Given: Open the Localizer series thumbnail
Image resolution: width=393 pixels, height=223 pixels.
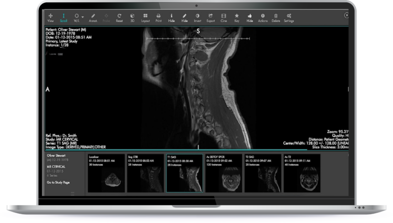Looking at the screenshot, I should [x=106, y=173].
